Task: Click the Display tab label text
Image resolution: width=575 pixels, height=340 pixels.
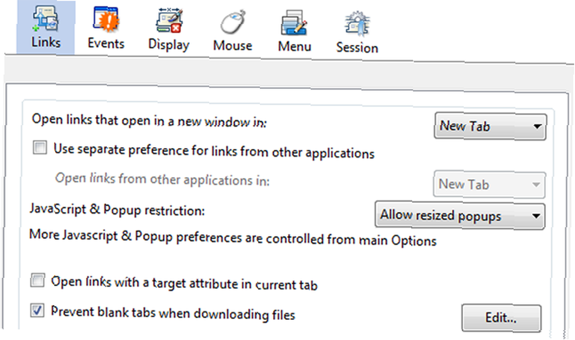Action: [168, 45]
